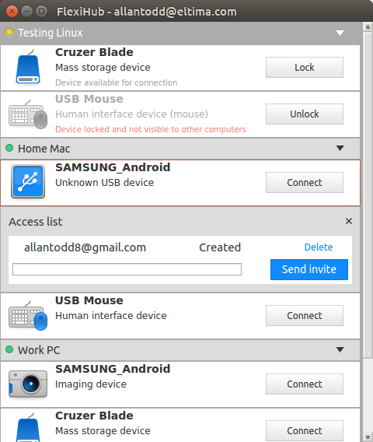Click the scrollbar down arrow
Screen dimensions: 373x442
pyautogui.click(x=368, y=437)
